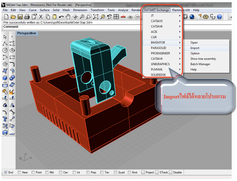
Task: Save the model with floppy disk icon
Action: [20, 17]
